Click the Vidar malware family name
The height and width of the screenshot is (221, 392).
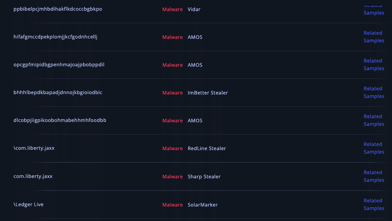tap(194, 9)
